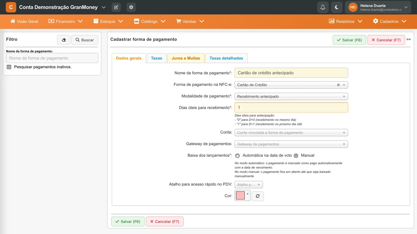Select Manual baixa option
Viewport: 417px width, 234px height.
(x=296, y=156)
